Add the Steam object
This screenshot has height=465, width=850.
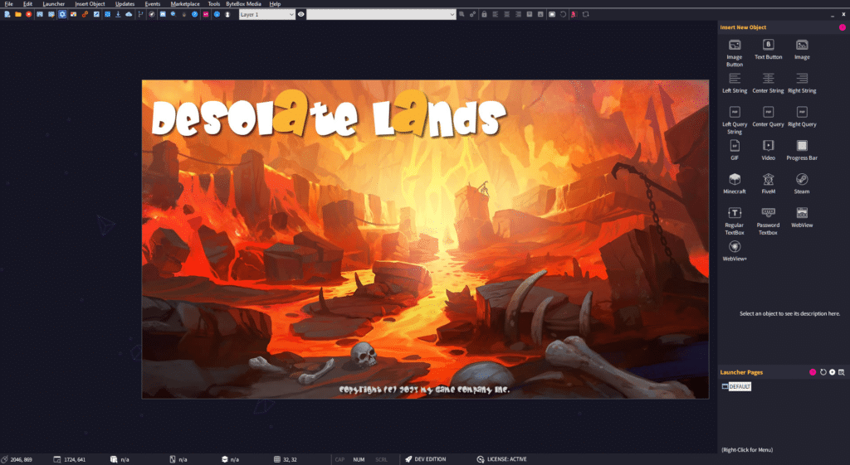click(802, 184)
